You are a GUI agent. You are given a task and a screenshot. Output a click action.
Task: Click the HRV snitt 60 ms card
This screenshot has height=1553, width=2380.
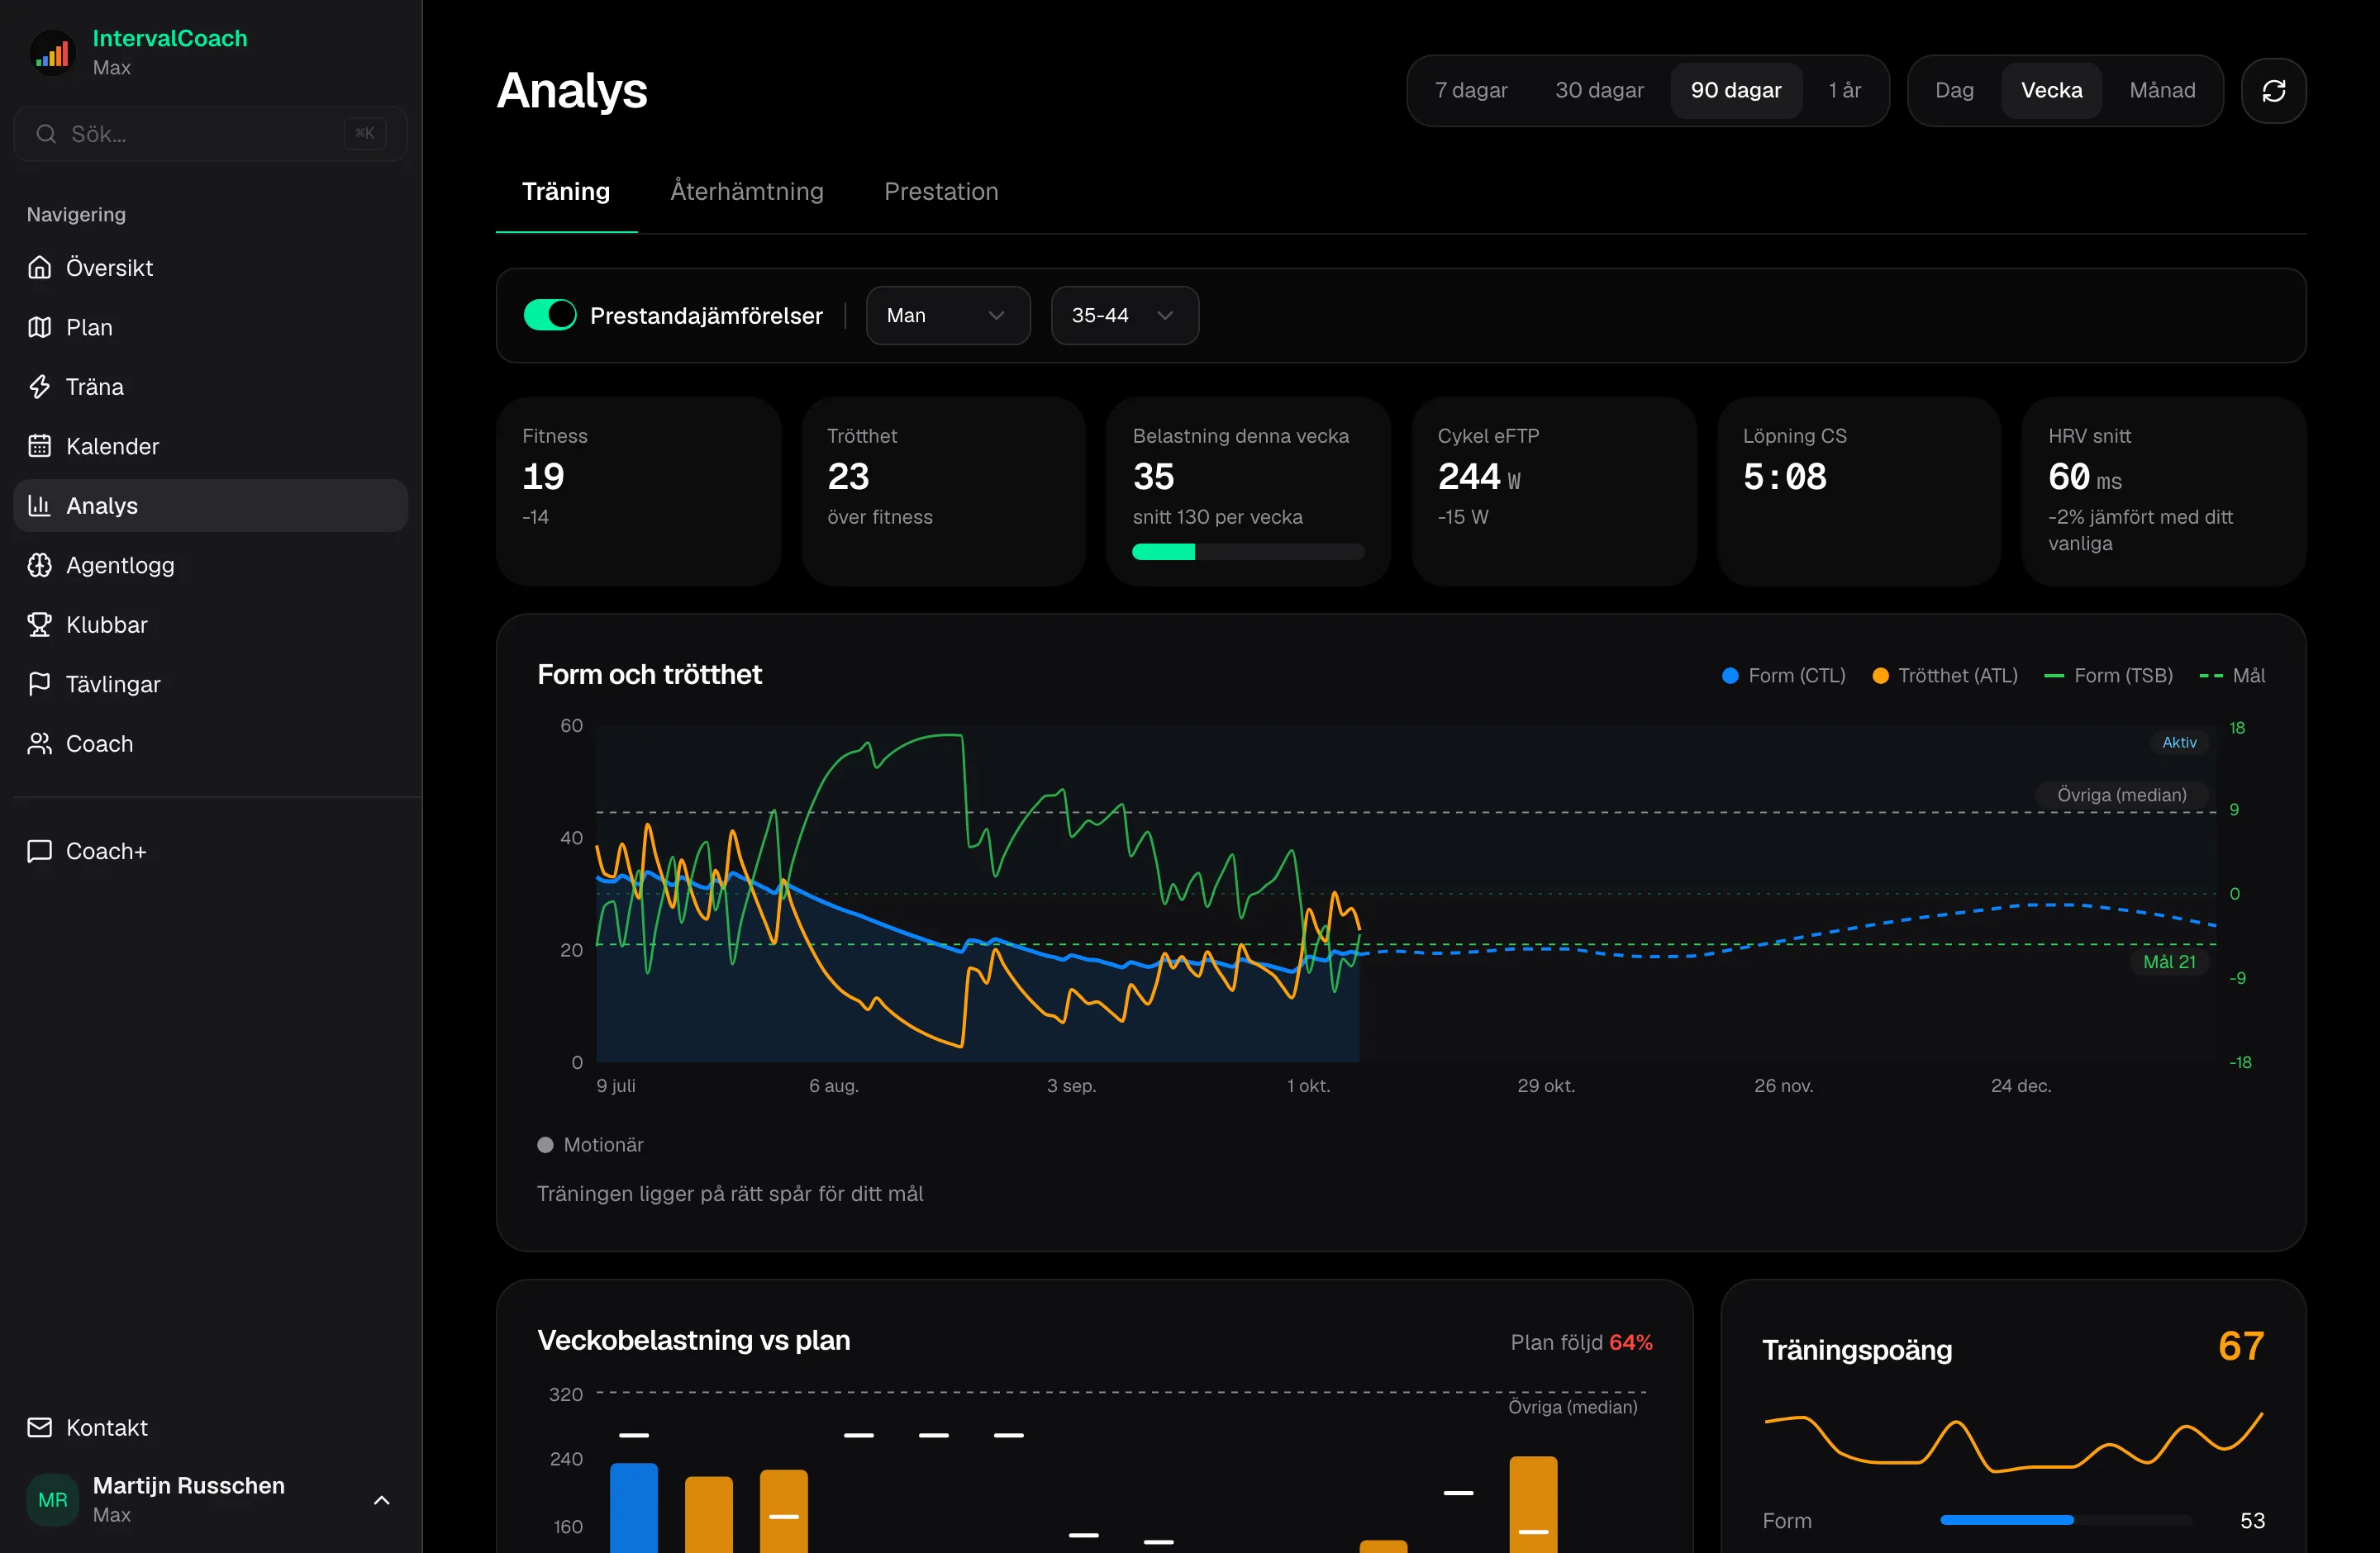coord(2163,491)
